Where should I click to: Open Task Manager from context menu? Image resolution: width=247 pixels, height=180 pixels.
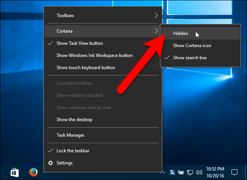click(70, 135)
